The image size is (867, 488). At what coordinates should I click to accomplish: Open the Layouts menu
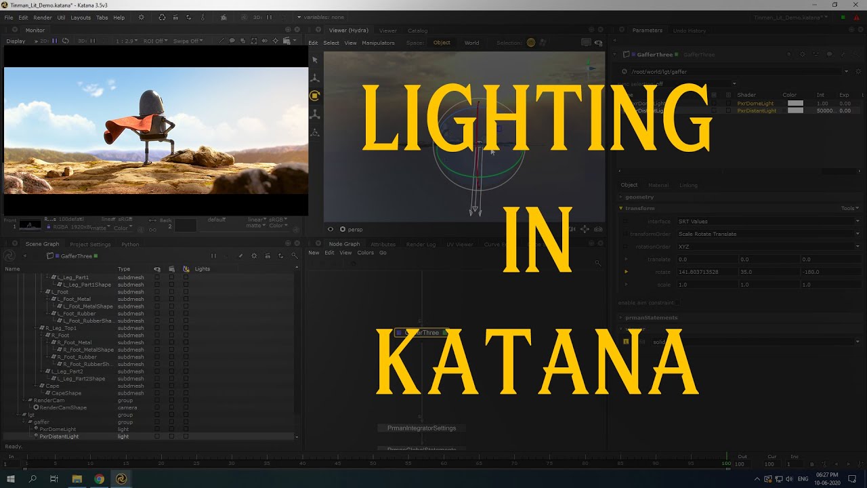point(80,18)
